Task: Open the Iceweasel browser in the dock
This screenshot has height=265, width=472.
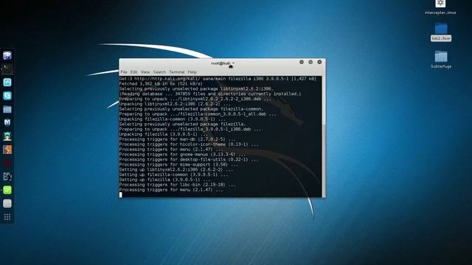Action: [7, 55]
